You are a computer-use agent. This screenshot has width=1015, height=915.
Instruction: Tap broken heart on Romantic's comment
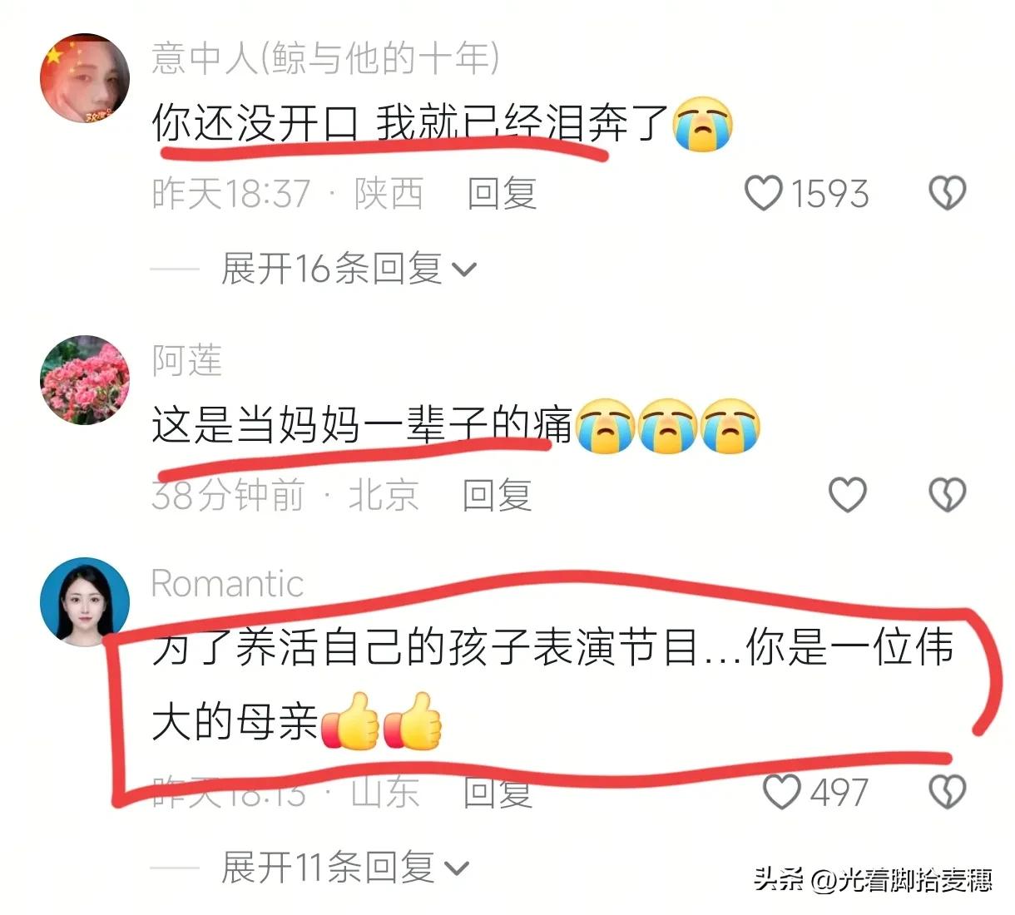pyautogui.click(x=947, y=791)
